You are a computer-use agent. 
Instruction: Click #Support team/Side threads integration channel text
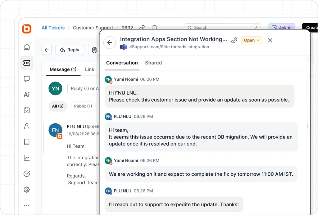[x=169, y=47]
